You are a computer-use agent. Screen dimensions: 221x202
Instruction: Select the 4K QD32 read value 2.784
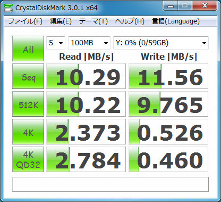(86, 159)
